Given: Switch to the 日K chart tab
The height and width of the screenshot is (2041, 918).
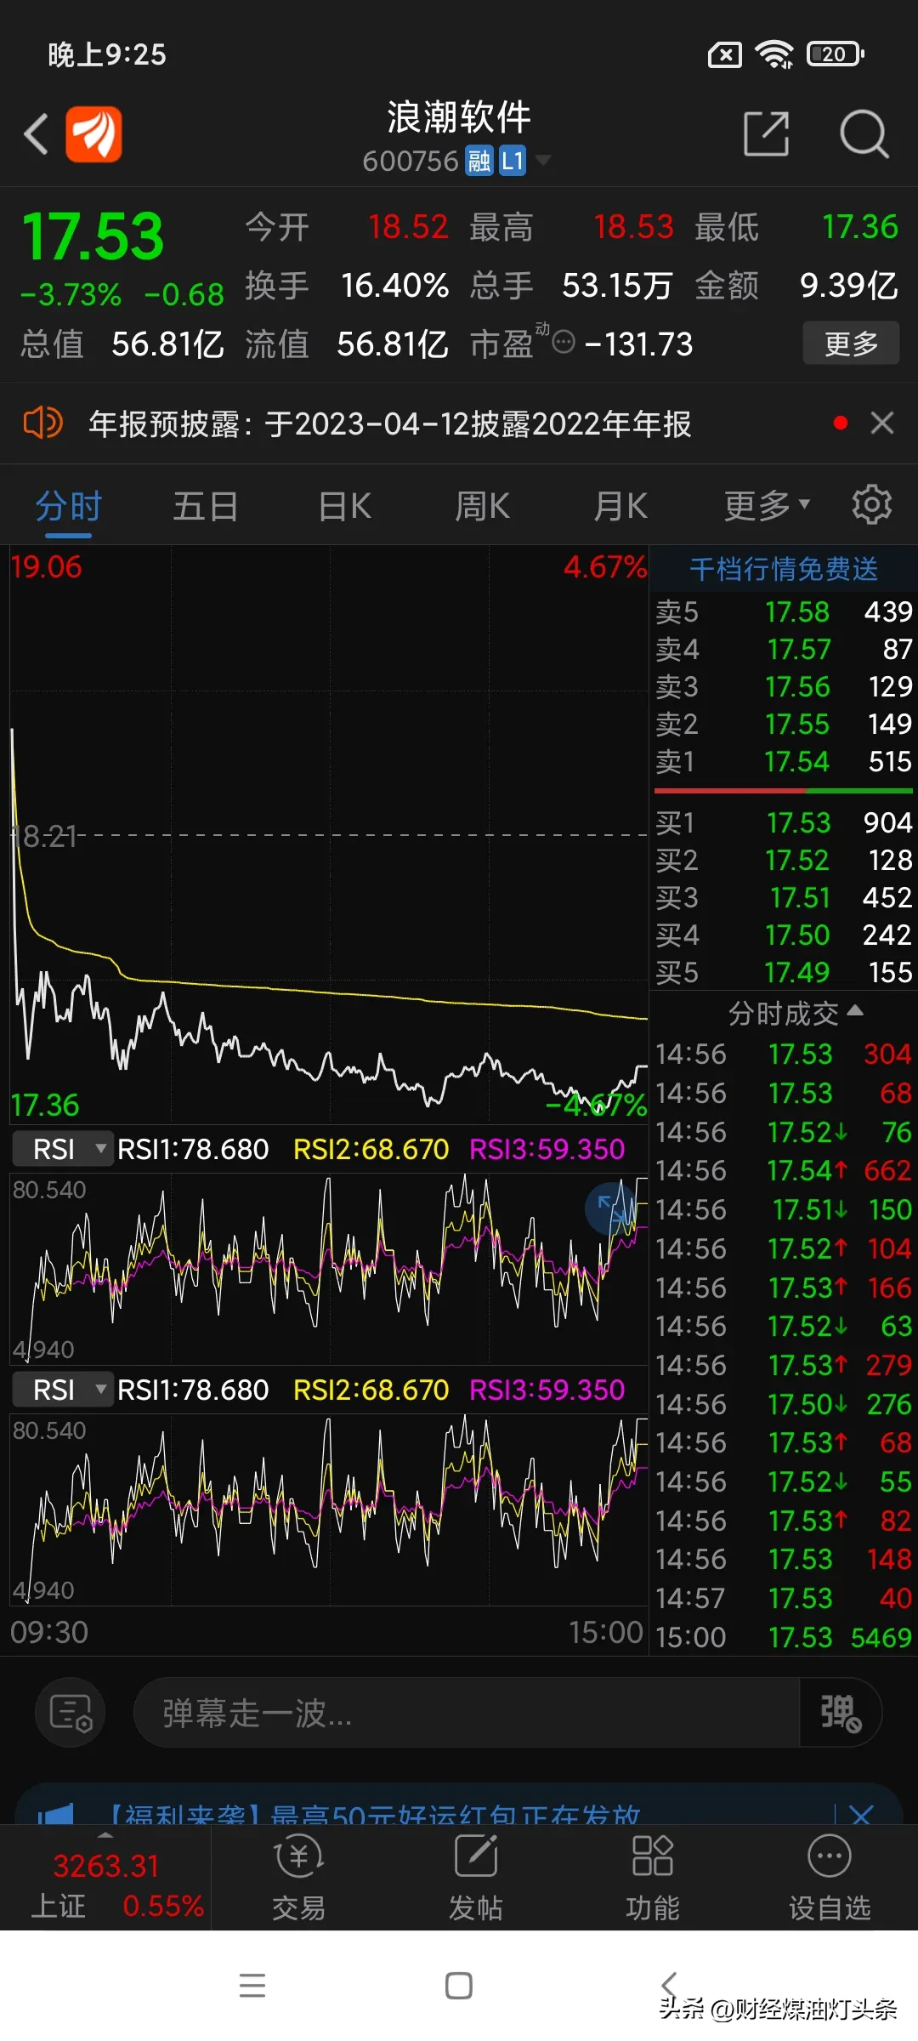Looking at the screenshot, I should pyautogui.click(x=344, y=507).
